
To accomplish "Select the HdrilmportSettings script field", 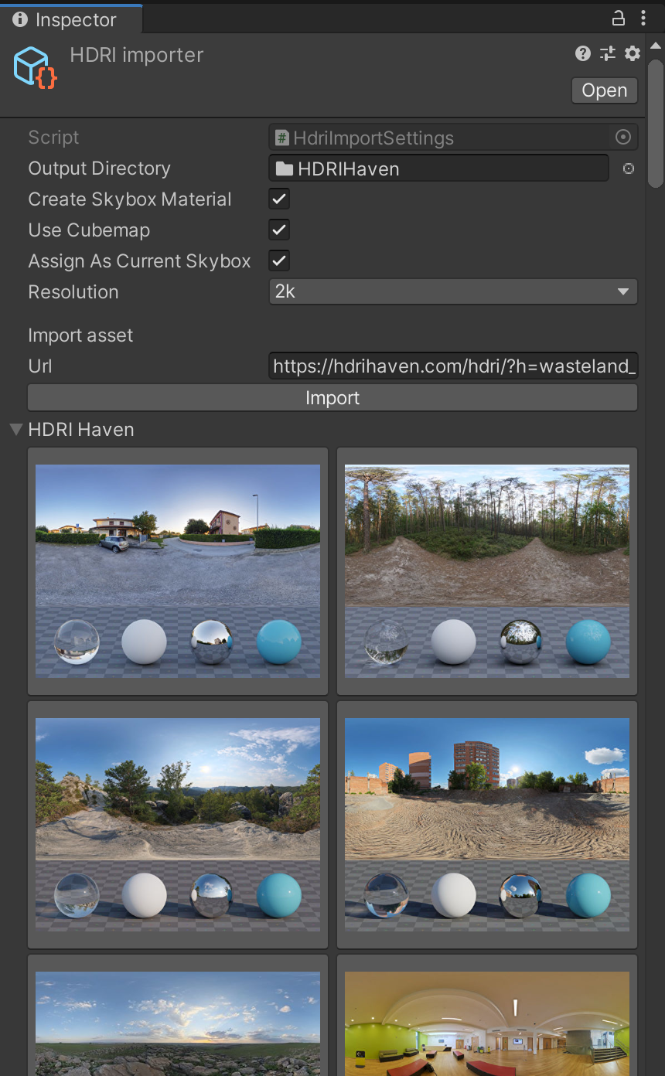I will click(453, 138).
